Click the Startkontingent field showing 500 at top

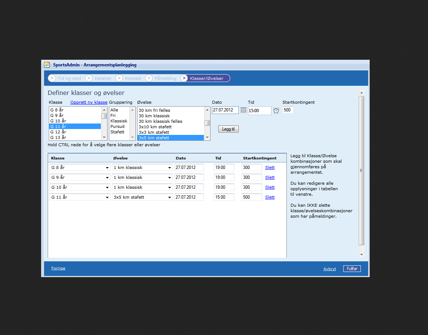coord(288,110)
